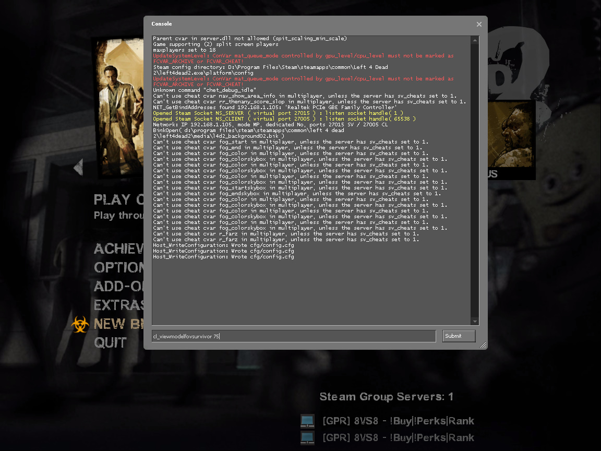601x451 pixels.
Task: Open the ACHIEVEMENTS menu item
Action: (x=119, y=248)
